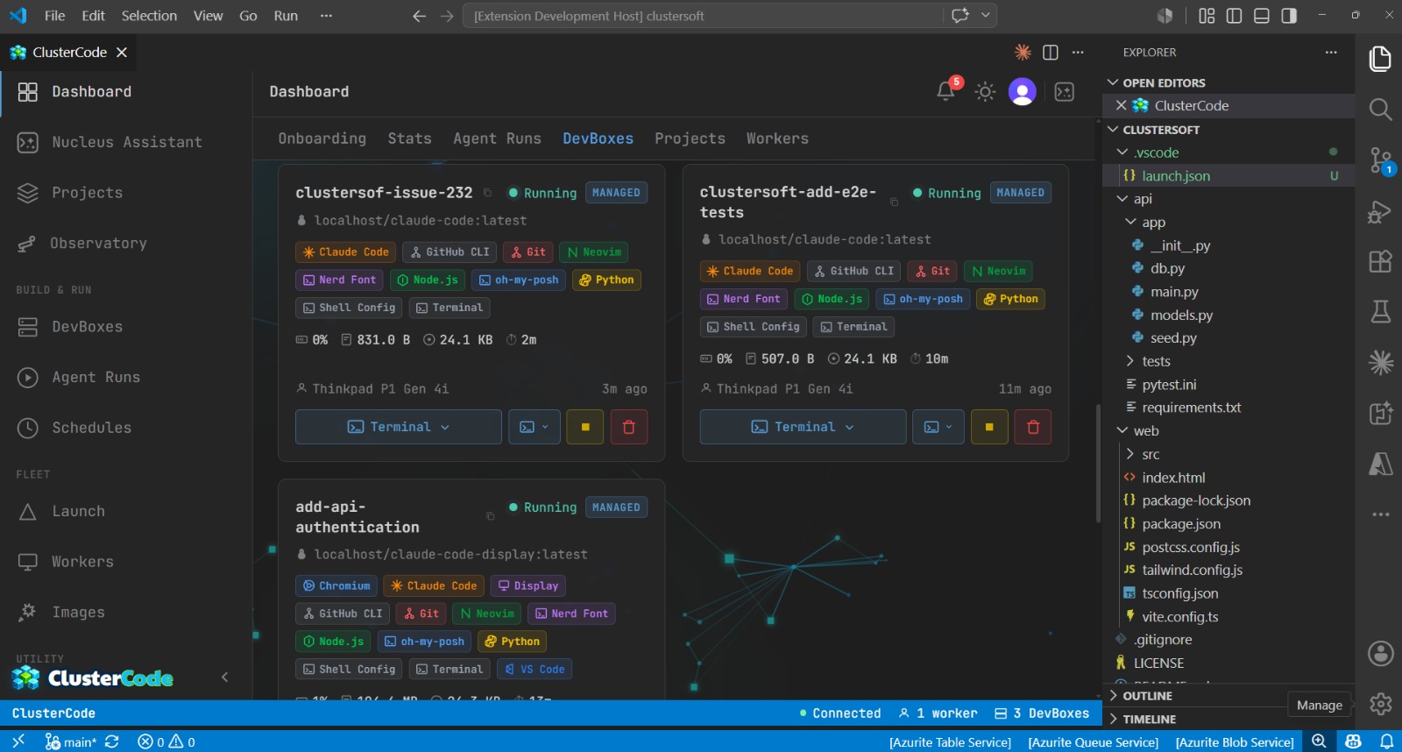The width and height of the screenshot is (1402, 752).
Task: Open the Extensions view
Action: [x=1380, y=261]
